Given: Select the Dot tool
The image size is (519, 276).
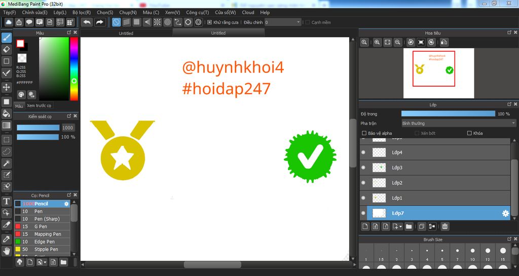Looking at the screenshot, I should click(x=6, y=73).
